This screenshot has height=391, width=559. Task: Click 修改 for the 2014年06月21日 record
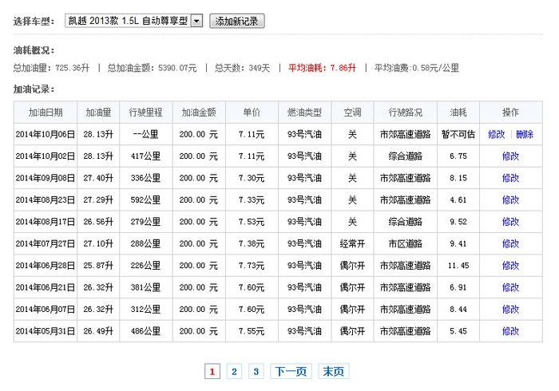tap(510, 287)
